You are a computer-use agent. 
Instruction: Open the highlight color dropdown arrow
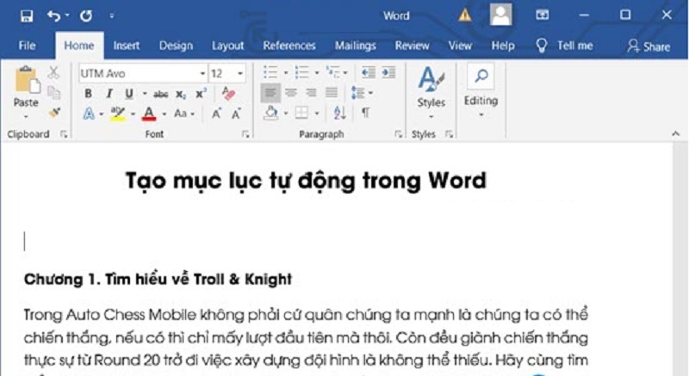133,114
